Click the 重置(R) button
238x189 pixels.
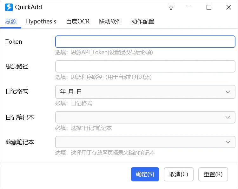(x=213, y=174)
